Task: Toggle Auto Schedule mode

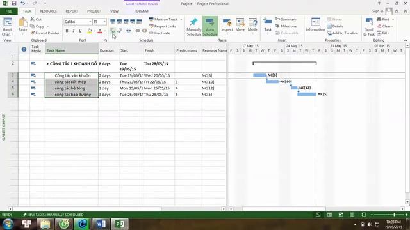Action: [x=210, y=27]
